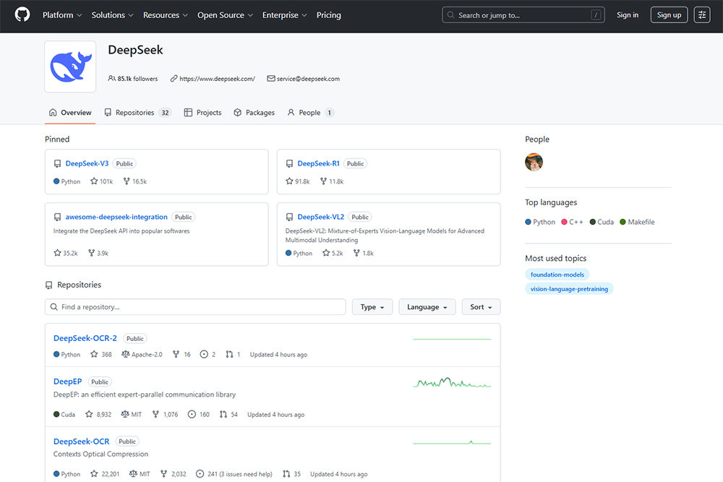Screen dimensions: 723x482
Task: Open the accessibility settings icon button
Action: pyautogui.click(x=701, y=15)
